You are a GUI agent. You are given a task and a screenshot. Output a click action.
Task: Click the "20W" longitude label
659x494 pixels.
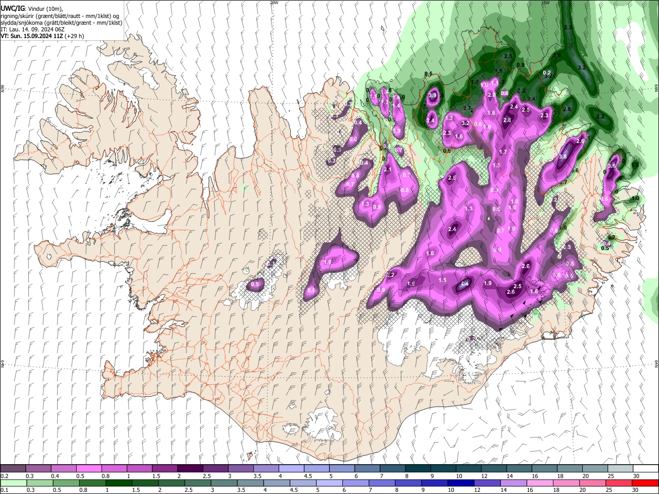coord(274,3)
